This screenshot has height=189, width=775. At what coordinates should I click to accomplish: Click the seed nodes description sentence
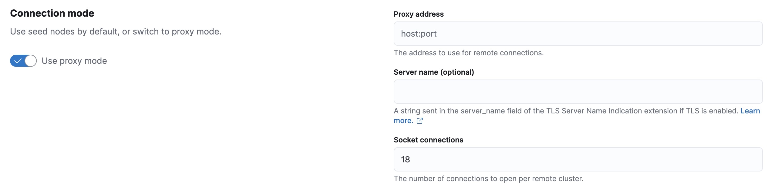(x=116, y=31)
